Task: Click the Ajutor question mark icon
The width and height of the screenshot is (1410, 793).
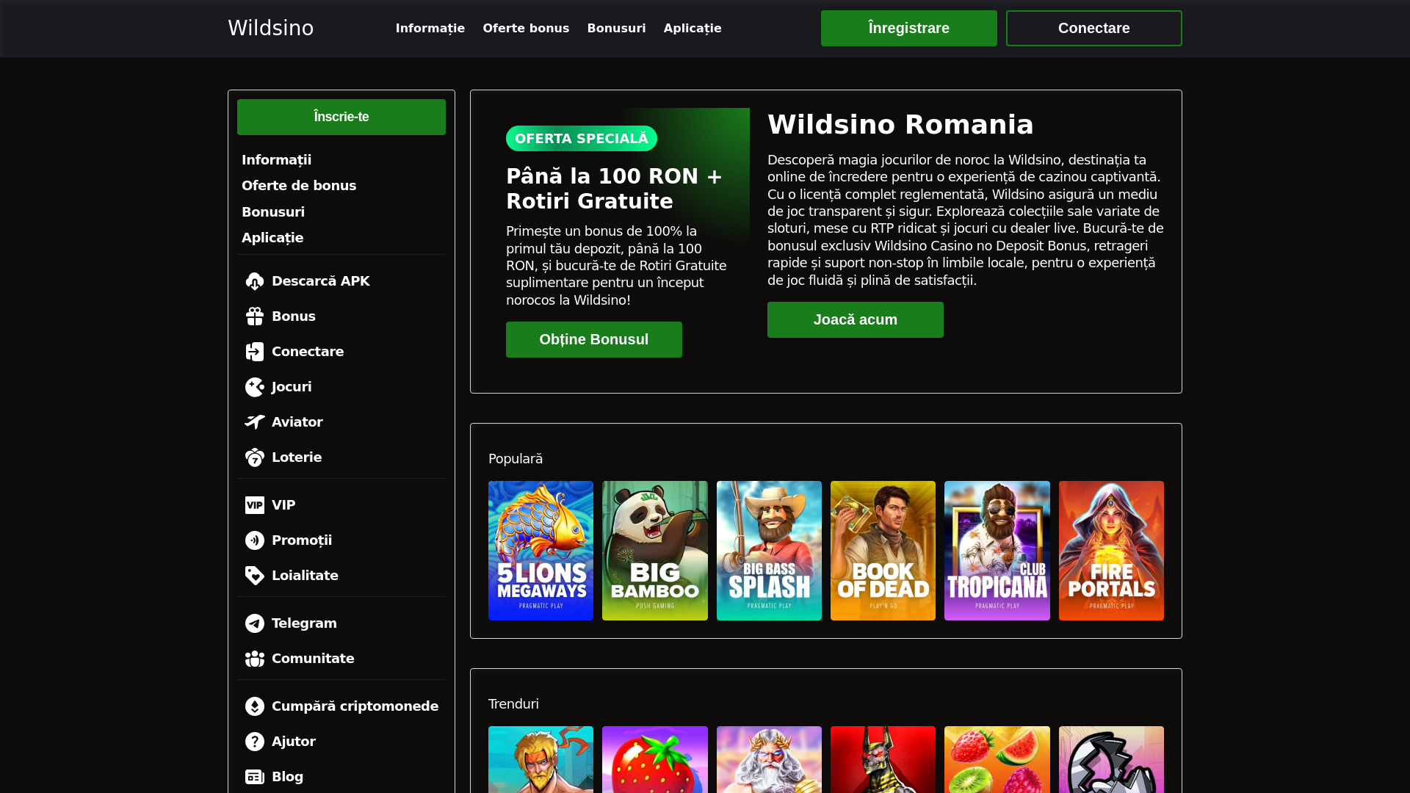Action: pyautogui.click(x=255, y=742)
